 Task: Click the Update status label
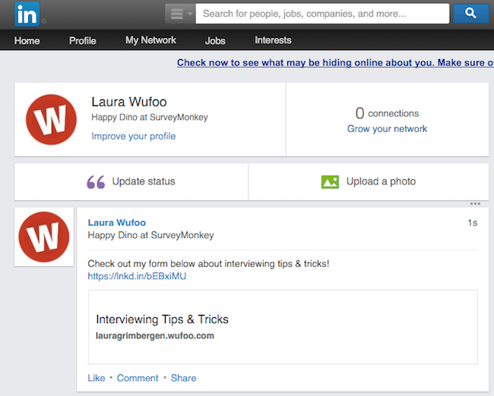click(144, 181)
